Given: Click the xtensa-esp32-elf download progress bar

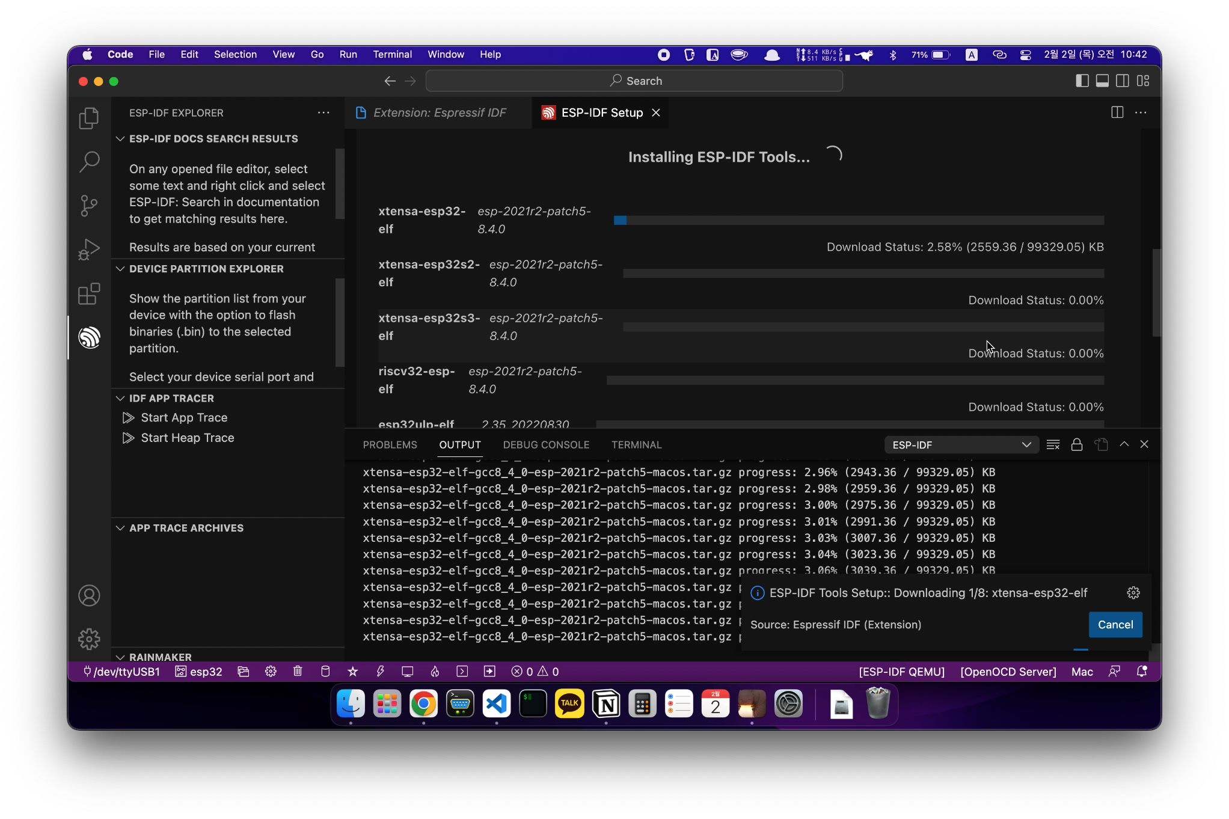Looking at the screenshot, I should click(858, 221).
